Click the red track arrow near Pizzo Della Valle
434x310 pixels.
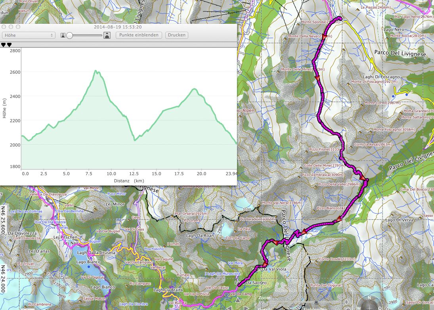coord(362,178)
